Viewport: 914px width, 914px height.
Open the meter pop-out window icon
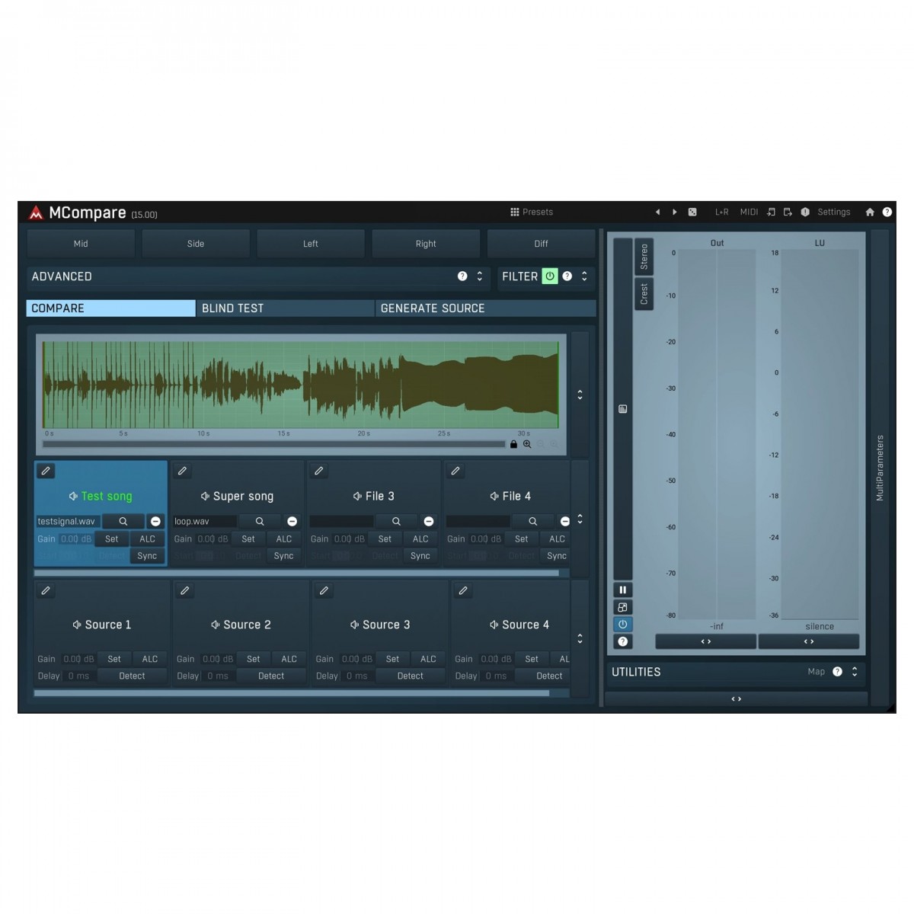tap(622, 607)
